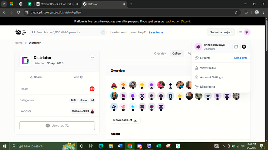Go to Home breadcrumb
Viewport: 268px width, 150px height.
pyautogui.click(x=18, y=43)
